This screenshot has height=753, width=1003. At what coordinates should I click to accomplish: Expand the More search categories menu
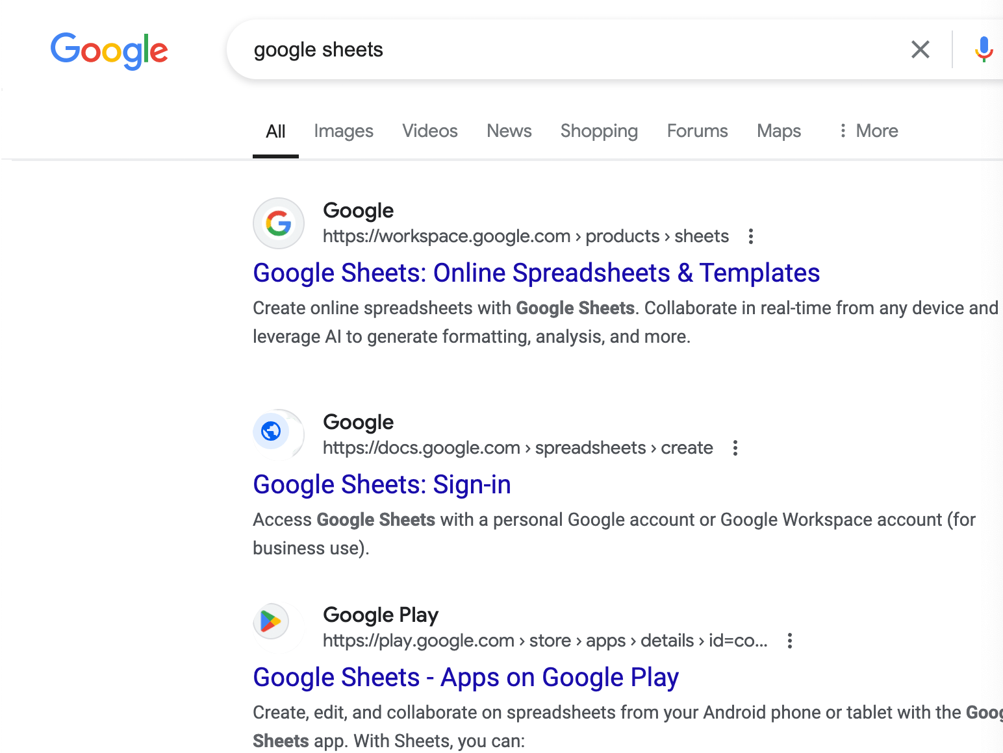868,131
